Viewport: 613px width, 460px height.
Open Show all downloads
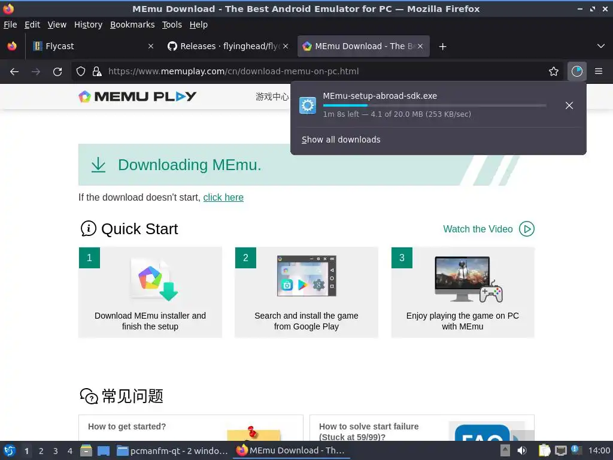click(341, 140)
